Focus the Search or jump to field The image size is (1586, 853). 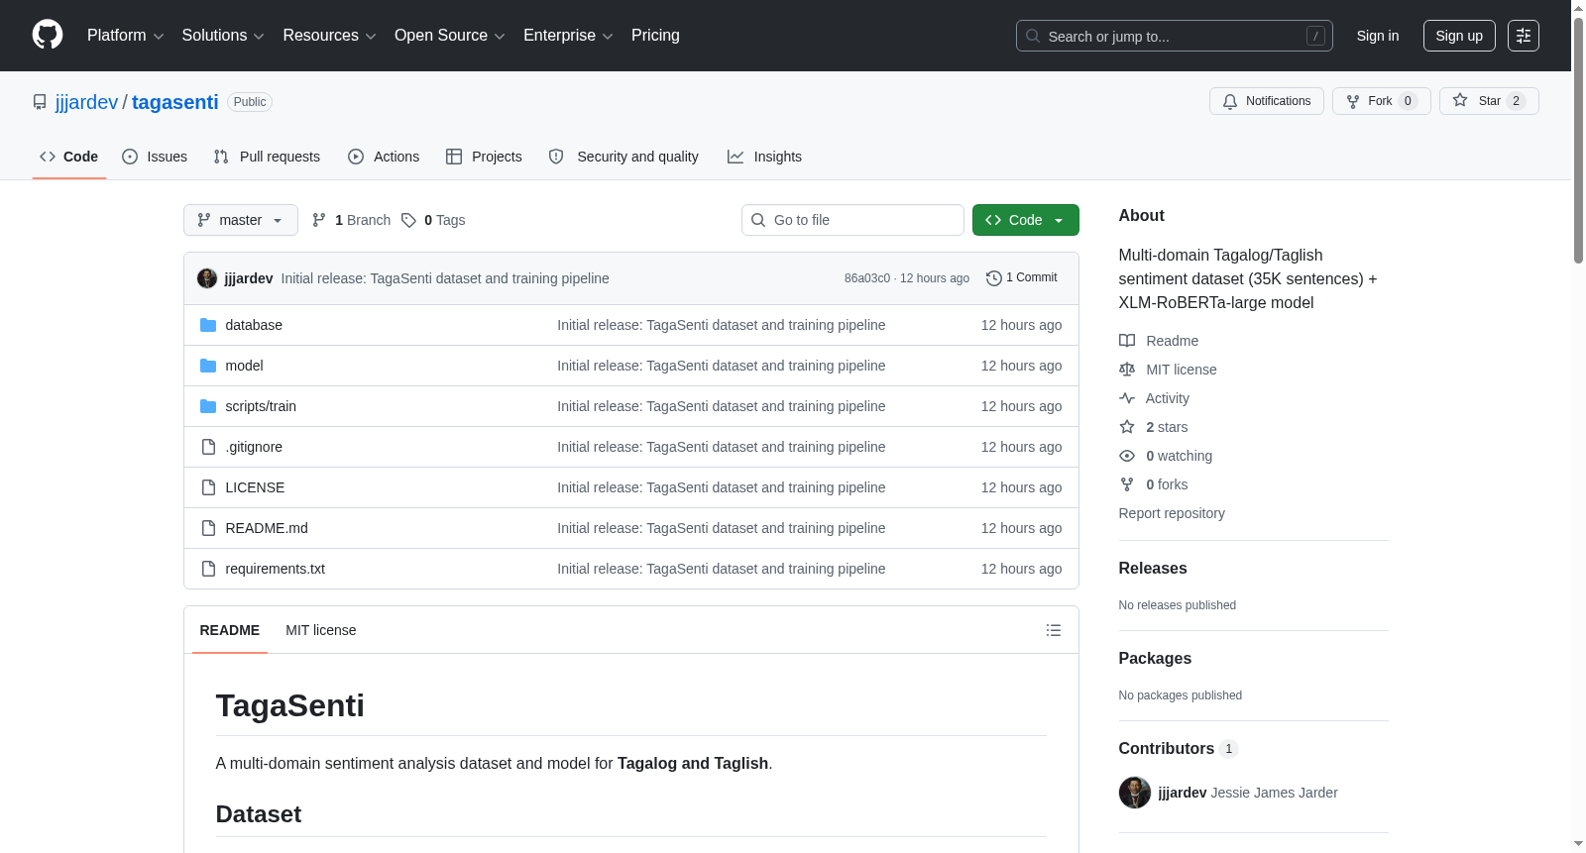pyautogui.click(x=1175, y=36)
